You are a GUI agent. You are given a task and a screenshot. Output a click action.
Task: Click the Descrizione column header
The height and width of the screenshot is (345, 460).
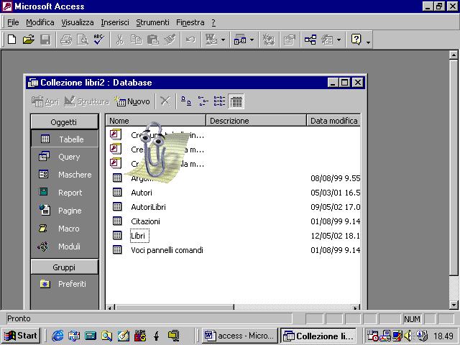(256, 121)
